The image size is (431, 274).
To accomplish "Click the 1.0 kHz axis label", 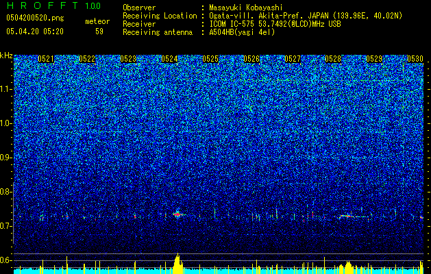I will click(6, 123).
